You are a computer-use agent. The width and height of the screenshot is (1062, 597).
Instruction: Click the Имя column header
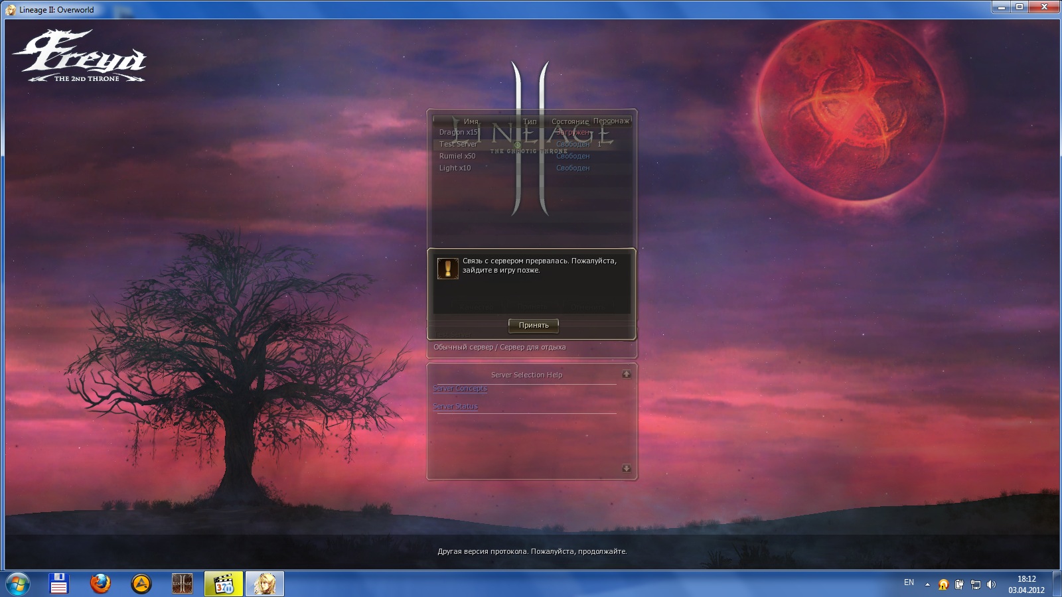click(471, 121)
